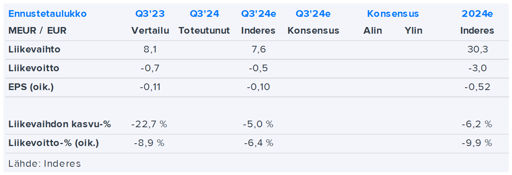The height and width of the screenshot is (175, 512).
Task: Click the Ennustetaulukko table title
Action: coord(47,14)
